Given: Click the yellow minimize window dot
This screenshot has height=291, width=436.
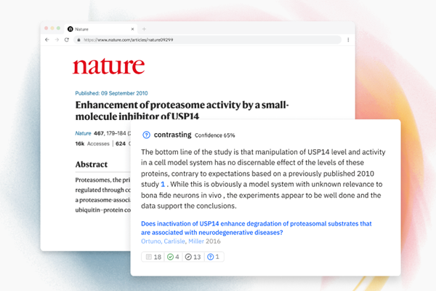Looking at the screenshot, I should 52,28.
